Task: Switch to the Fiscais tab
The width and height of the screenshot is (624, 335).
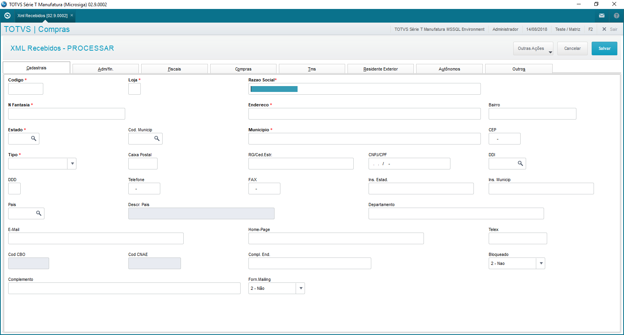Action: [174, 69]
